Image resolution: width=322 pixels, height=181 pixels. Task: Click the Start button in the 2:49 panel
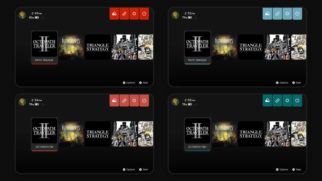(x=143, y=83)
